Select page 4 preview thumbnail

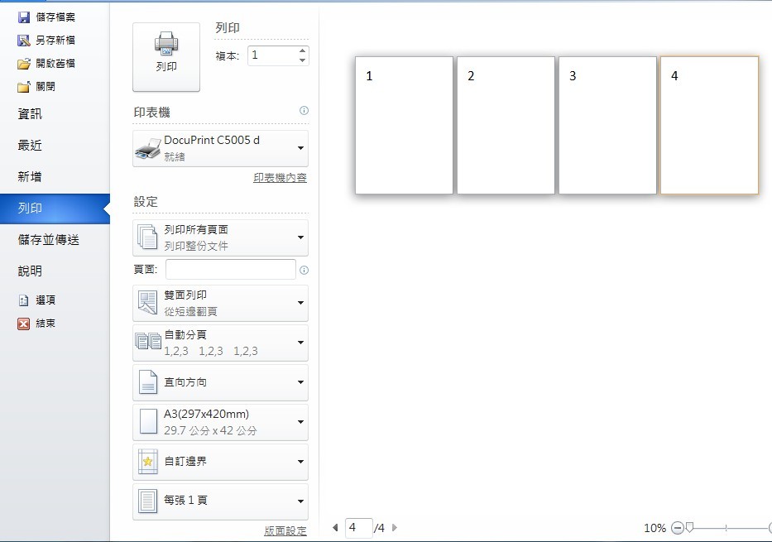[709, 125]
